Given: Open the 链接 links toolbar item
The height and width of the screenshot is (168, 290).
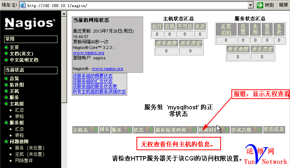Looking at the screenshot, I should (x=283, y=5).
